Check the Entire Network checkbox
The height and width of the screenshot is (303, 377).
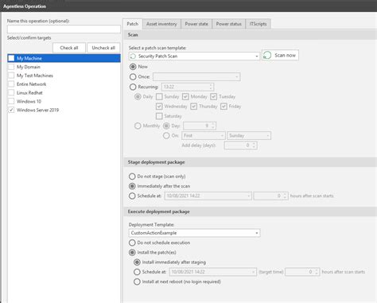tap(11, 84)
